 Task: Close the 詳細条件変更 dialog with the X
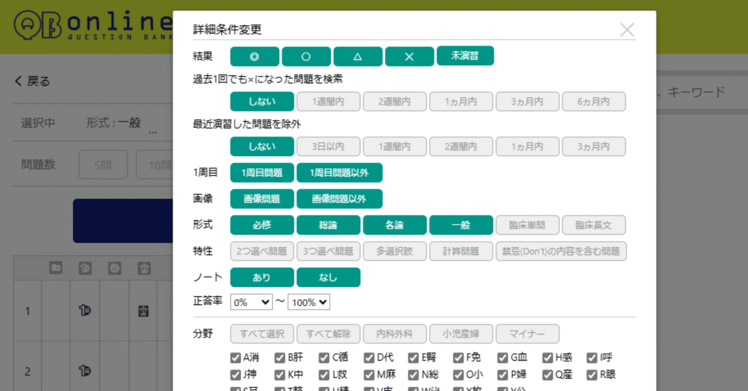click(x=627, y=30)
